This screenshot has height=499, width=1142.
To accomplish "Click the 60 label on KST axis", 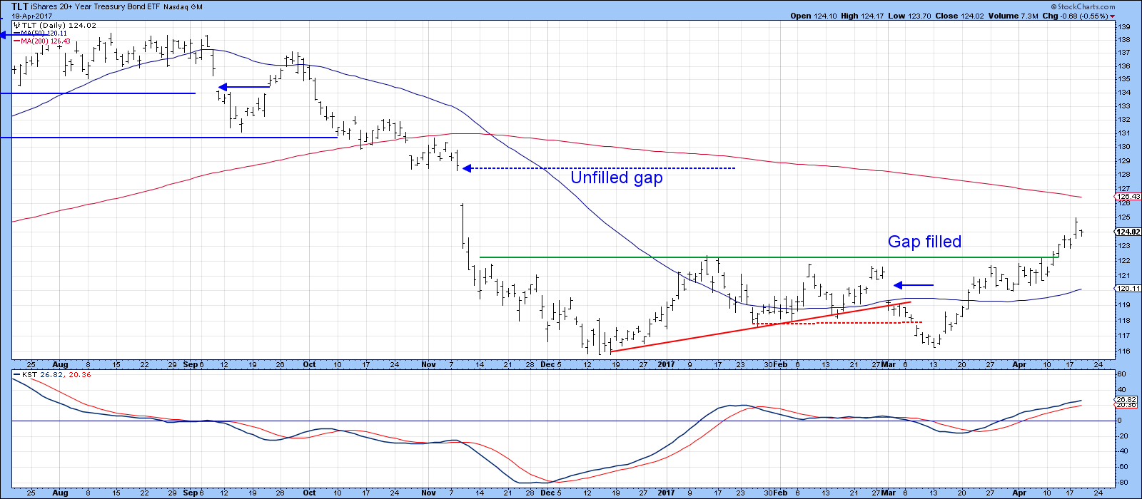I will (1121, 374).
